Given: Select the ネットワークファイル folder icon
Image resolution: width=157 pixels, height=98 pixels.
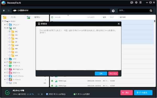Looking at the screenshot, I should (10, 76).
